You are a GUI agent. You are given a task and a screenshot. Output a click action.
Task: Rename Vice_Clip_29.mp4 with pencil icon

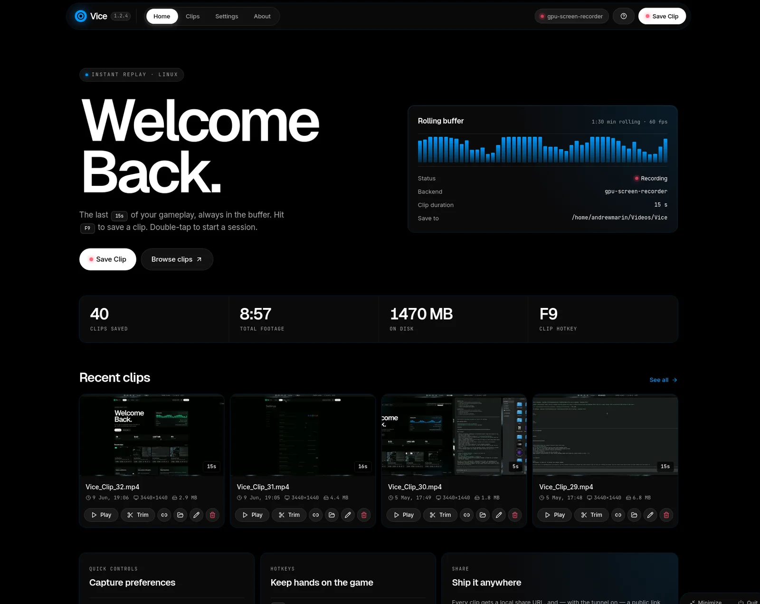point(650,515)
